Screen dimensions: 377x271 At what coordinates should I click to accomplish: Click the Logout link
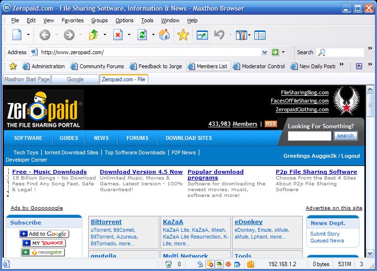[350, 156]
